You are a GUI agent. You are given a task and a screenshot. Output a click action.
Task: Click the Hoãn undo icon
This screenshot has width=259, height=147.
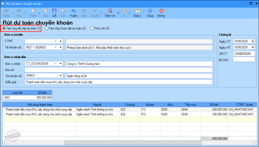73,11
